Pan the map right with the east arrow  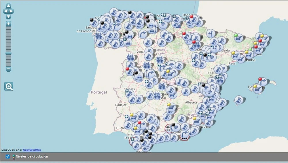click(x=12, y=11)
